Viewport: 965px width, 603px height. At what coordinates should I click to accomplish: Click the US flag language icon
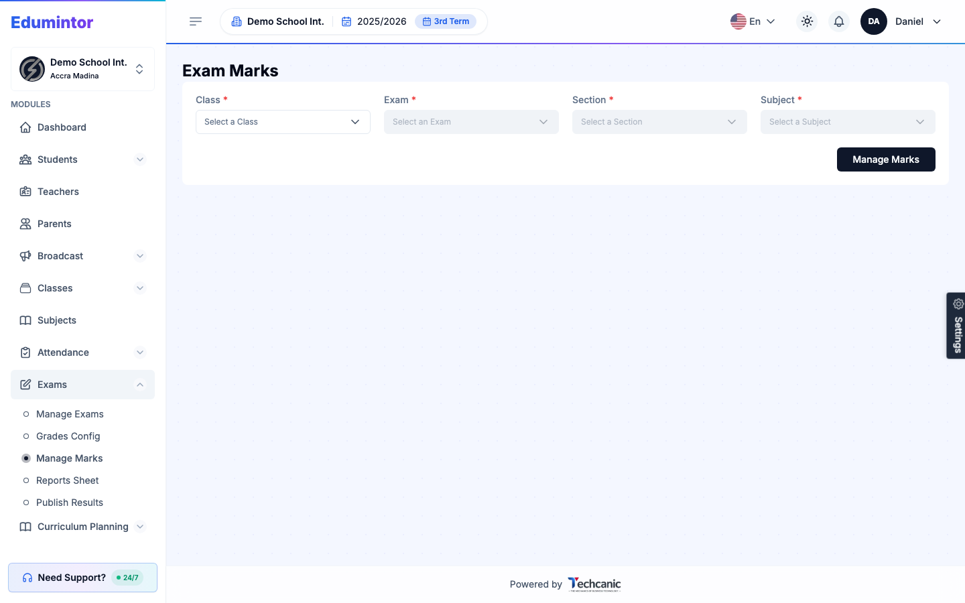click(x=738, y=21)
